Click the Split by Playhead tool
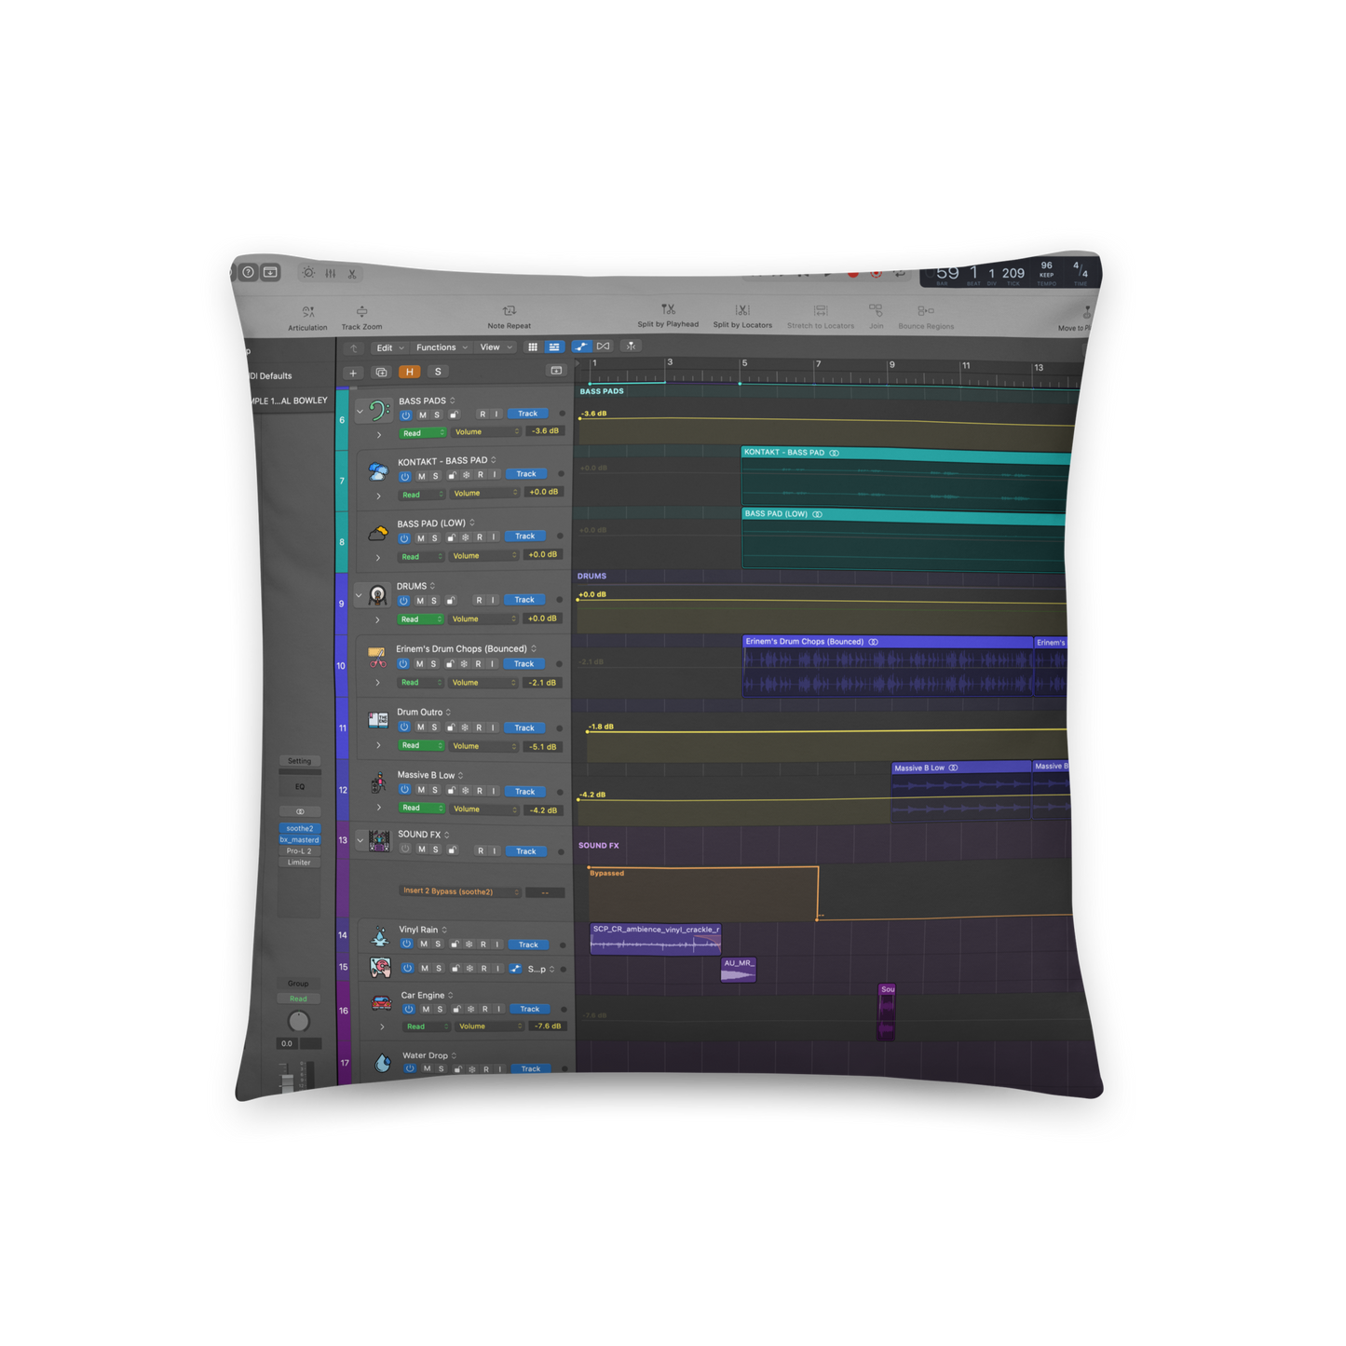Screen dimensions: 1346x1346 pos(668,310)
